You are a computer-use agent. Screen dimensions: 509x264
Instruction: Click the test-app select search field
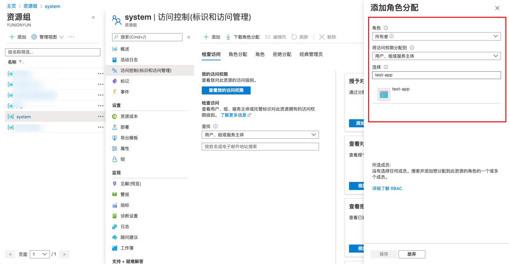point(436,75)
